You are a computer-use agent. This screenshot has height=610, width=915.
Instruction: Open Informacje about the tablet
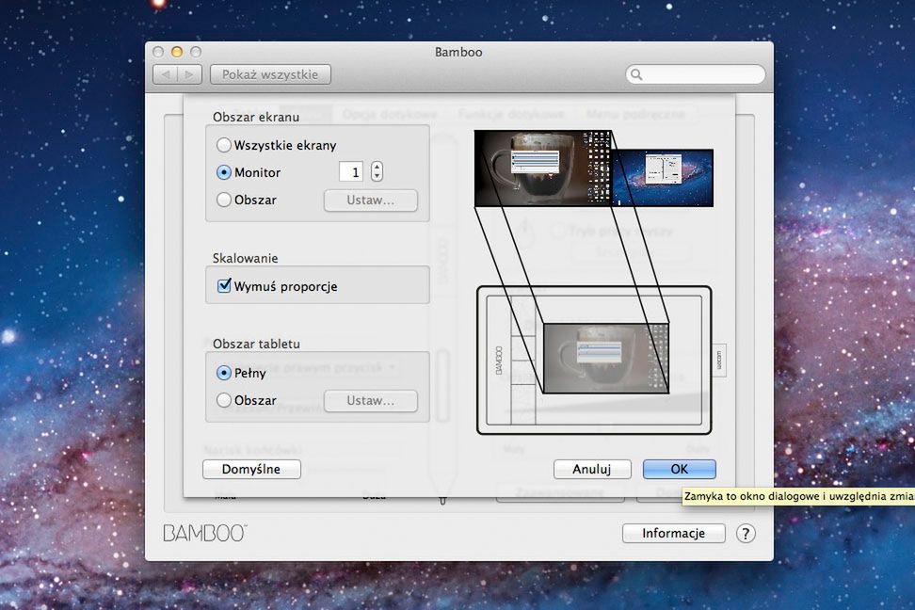coord(673,533)
